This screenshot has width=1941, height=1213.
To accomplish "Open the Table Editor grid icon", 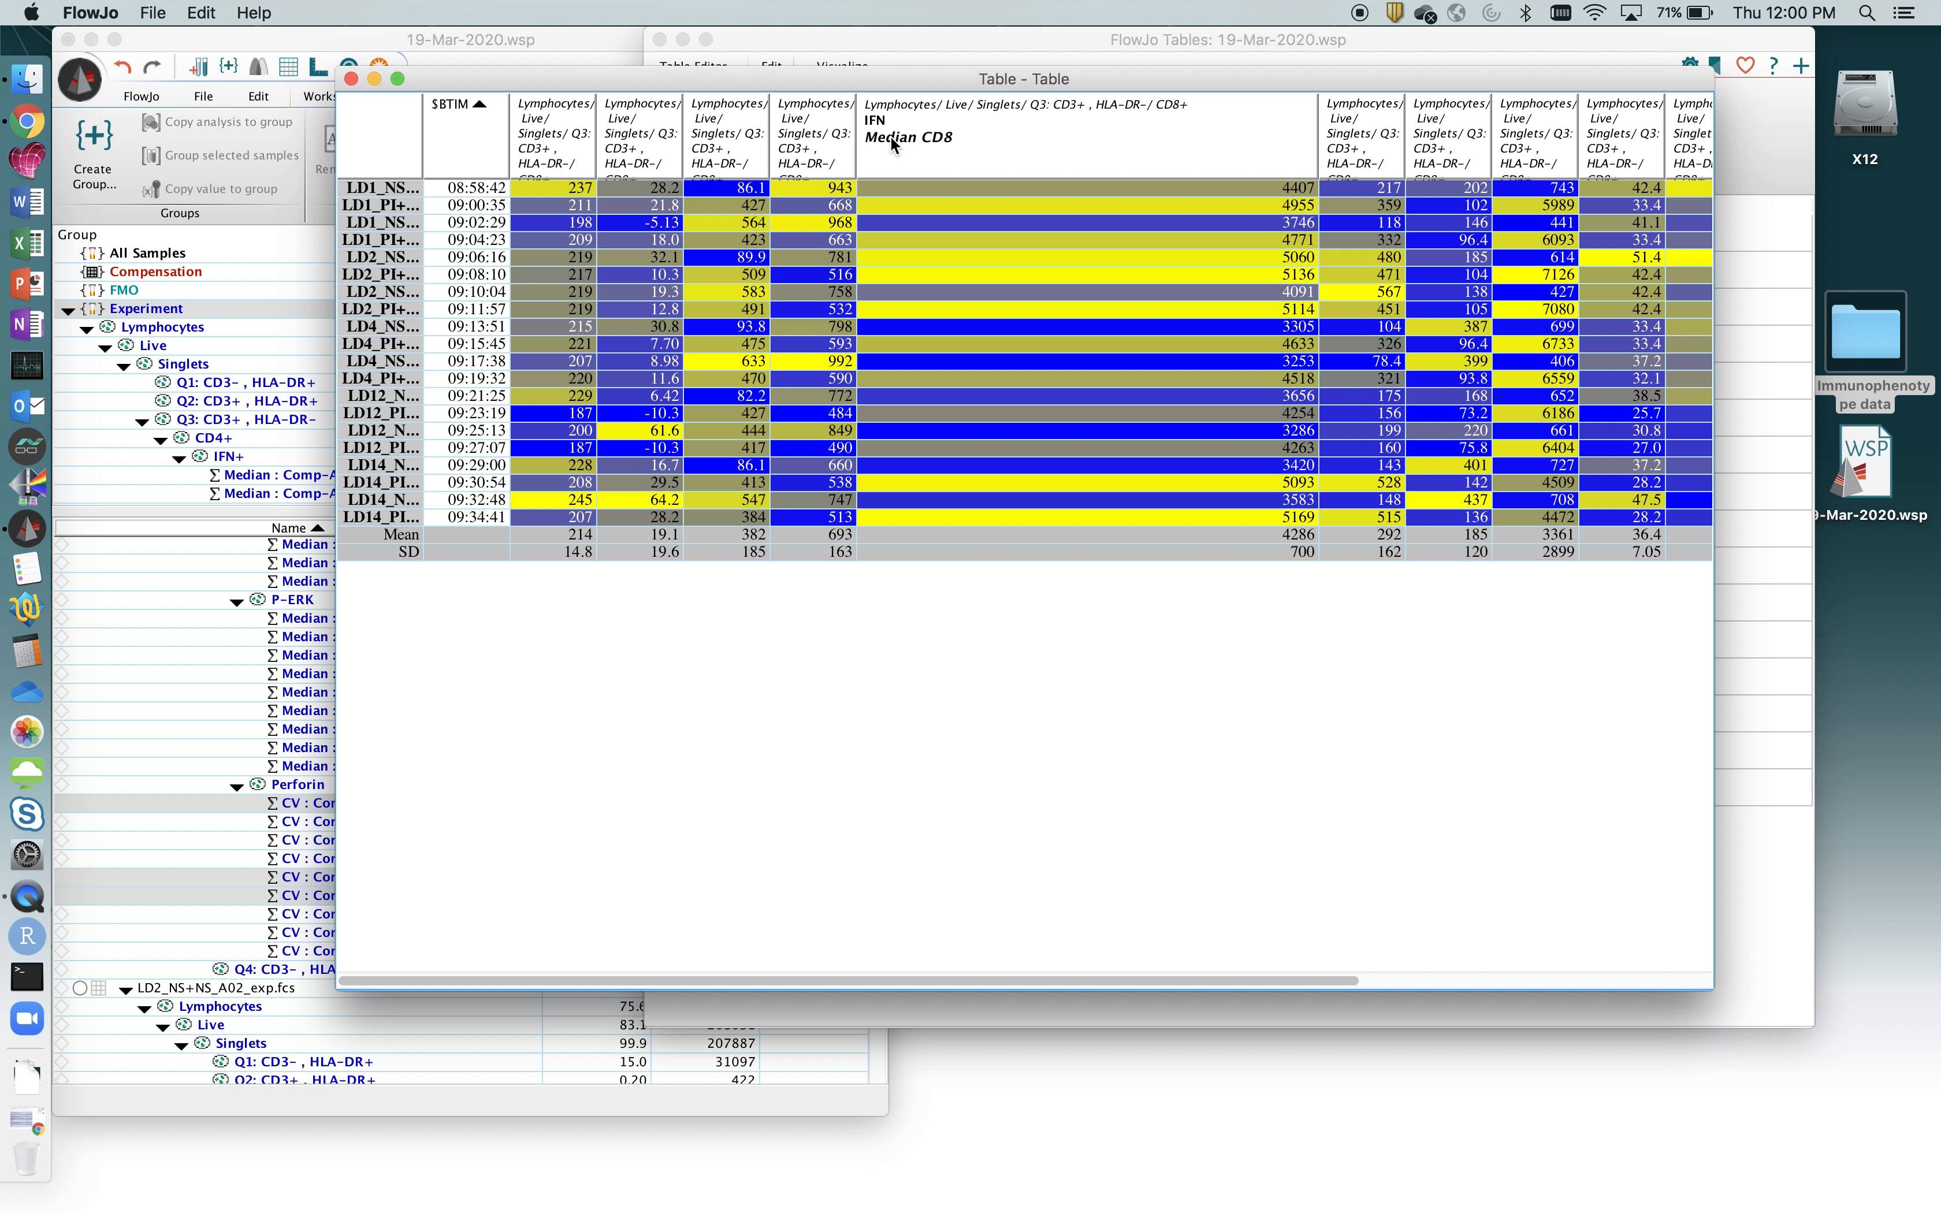I will pos(288,68).
